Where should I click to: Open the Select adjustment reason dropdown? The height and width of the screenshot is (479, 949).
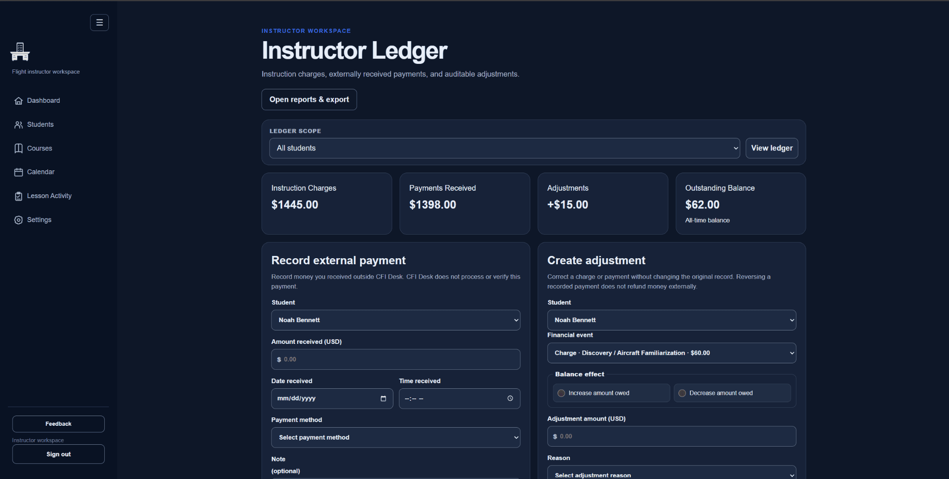pos(672,473)
